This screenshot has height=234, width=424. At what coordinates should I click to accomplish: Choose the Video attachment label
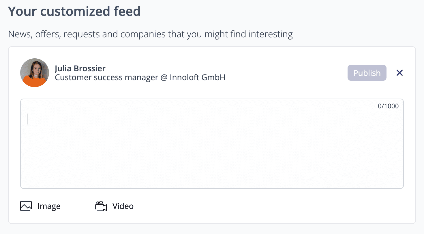pos(123,206)
